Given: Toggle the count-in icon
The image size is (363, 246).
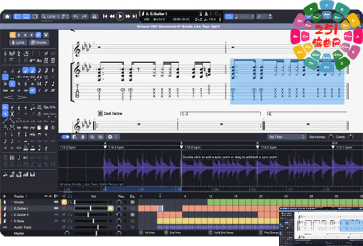Looking at the screenshot, I should click(x=201, y=14).
